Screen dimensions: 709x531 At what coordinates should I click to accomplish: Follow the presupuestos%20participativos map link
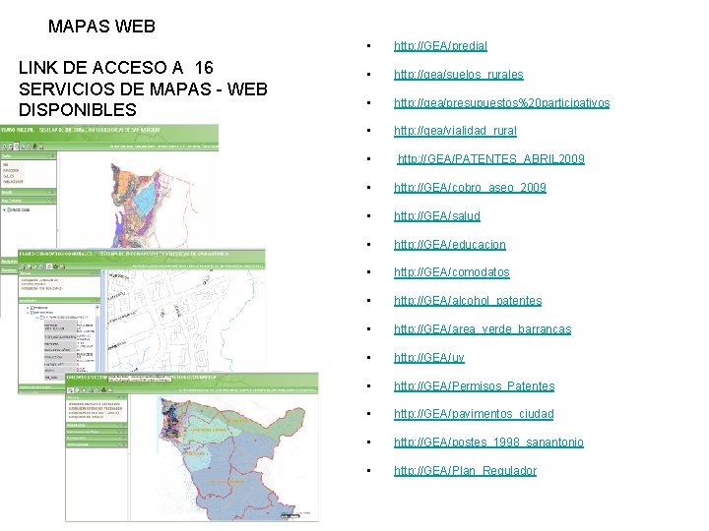[502, 102]
